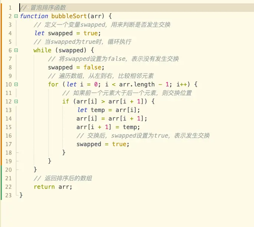
Task: Collapse the for loop fold marker on line 10
Action: pos(16,85)
